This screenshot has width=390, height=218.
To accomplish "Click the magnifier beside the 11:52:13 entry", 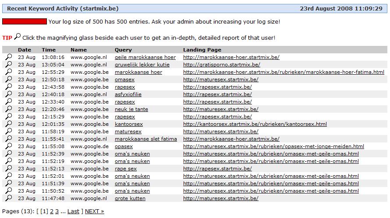I will pos(8,169).
